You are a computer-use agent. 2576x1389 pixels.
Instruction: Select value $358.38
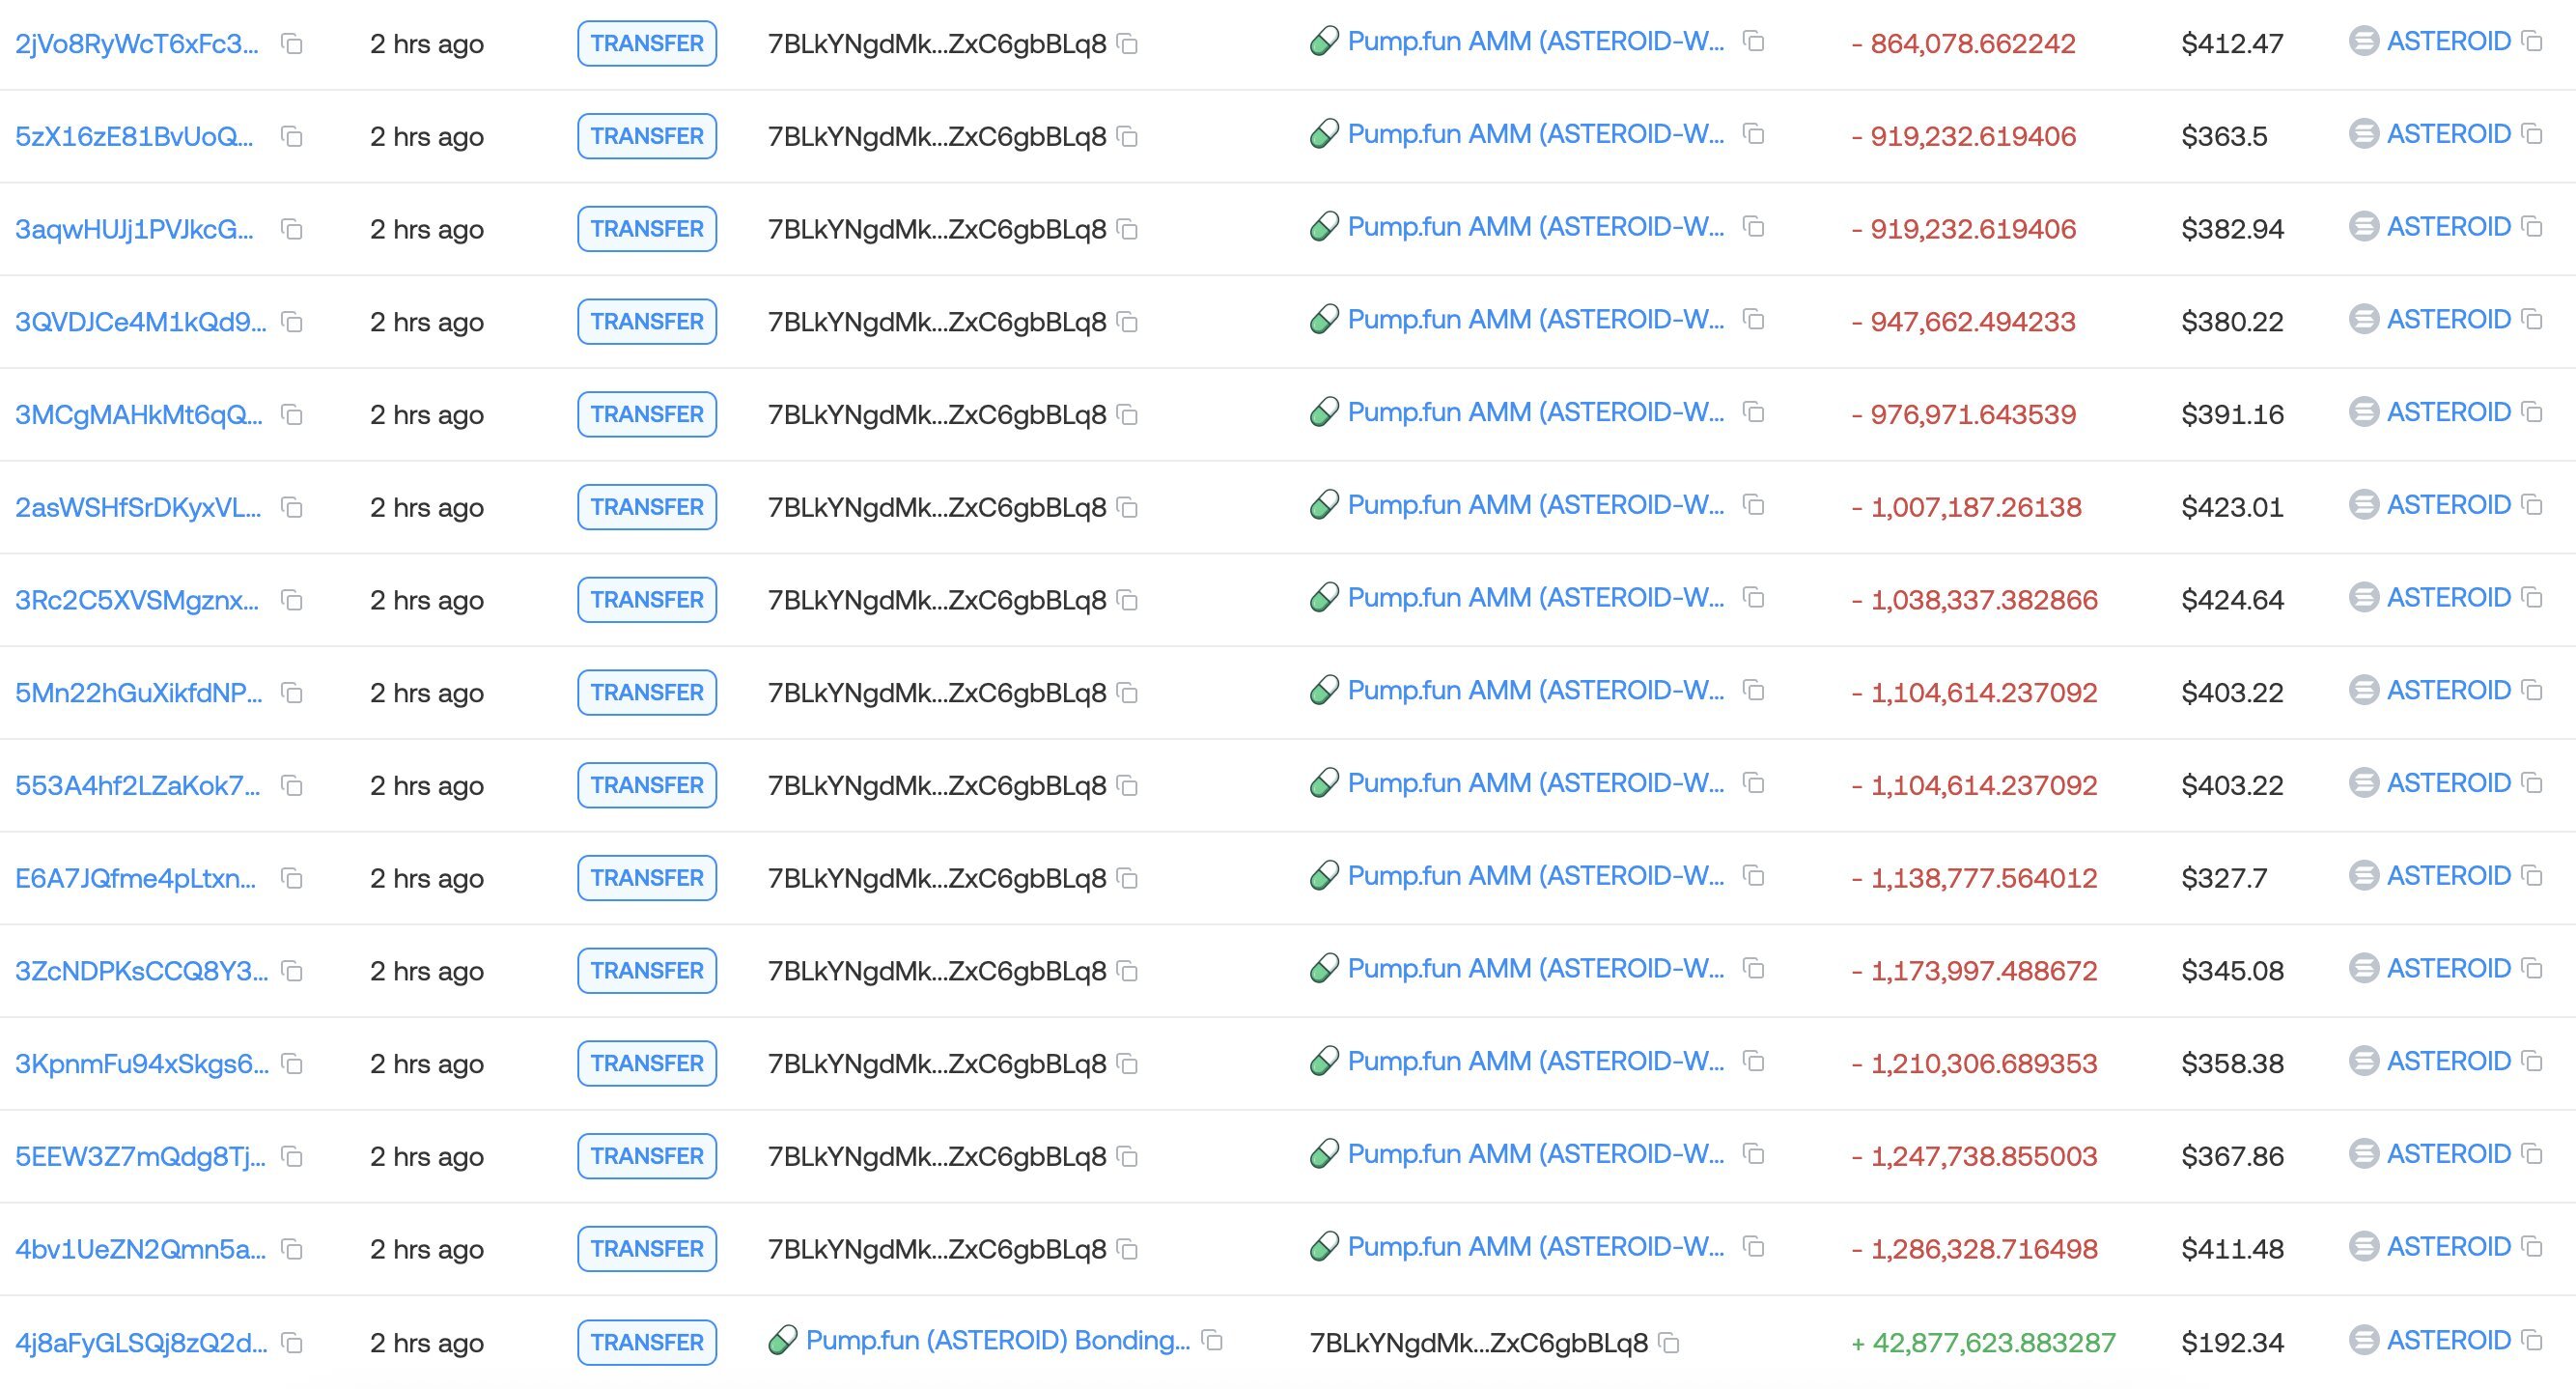coord(2232,1063)
